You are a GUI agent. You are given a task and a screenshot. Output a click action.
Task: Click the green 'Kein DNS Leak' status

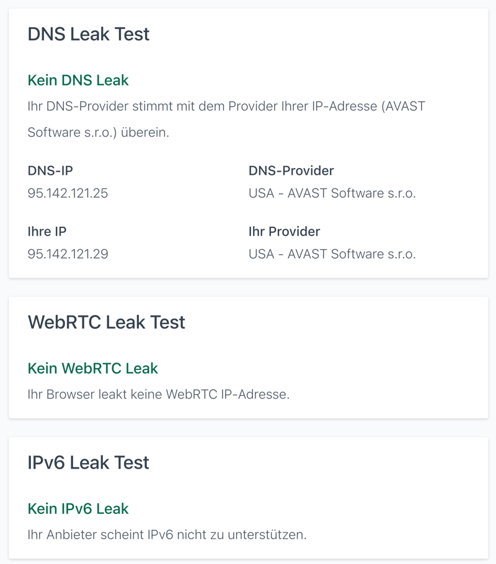click(78, 80)
